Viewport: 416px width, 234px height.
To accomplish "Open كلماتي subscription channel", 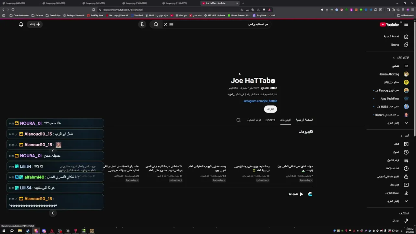I will click(400, 66).
